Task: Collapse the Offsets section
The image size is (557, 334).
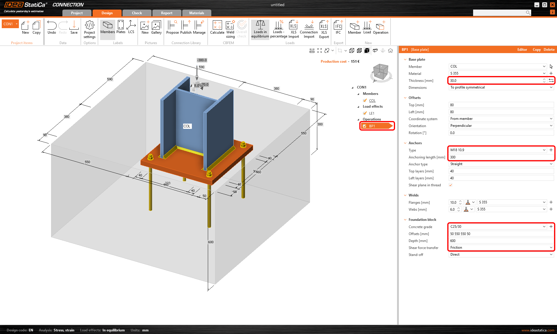Action: pyautogui.click(x=405, y=98)
